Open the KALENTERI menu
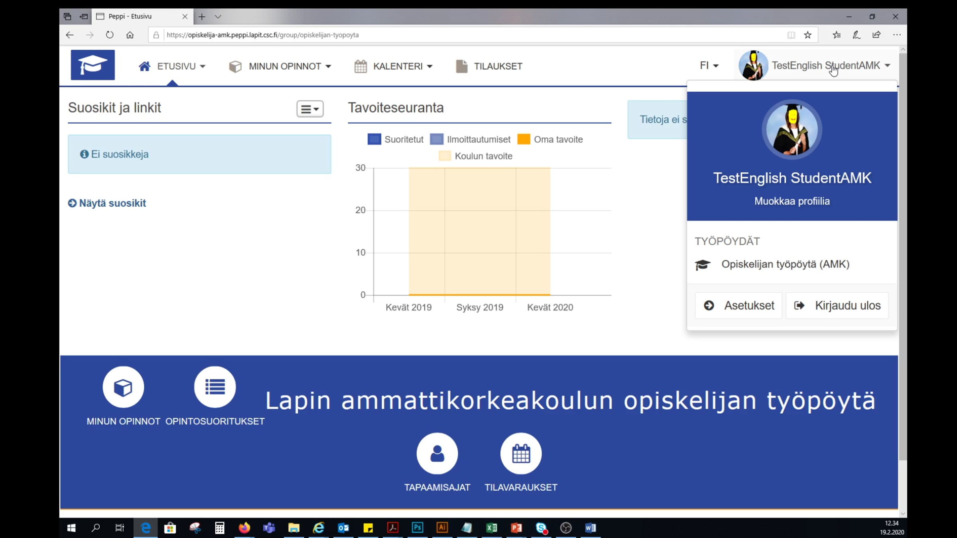 click(x=393, y=66)
